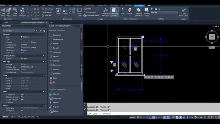Click Show/Hide constraints button

coord(48,9)
